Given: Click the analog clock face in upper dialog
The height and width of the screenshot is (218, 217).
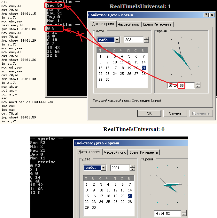Looking at the screenshot, I should click(181, 57).
